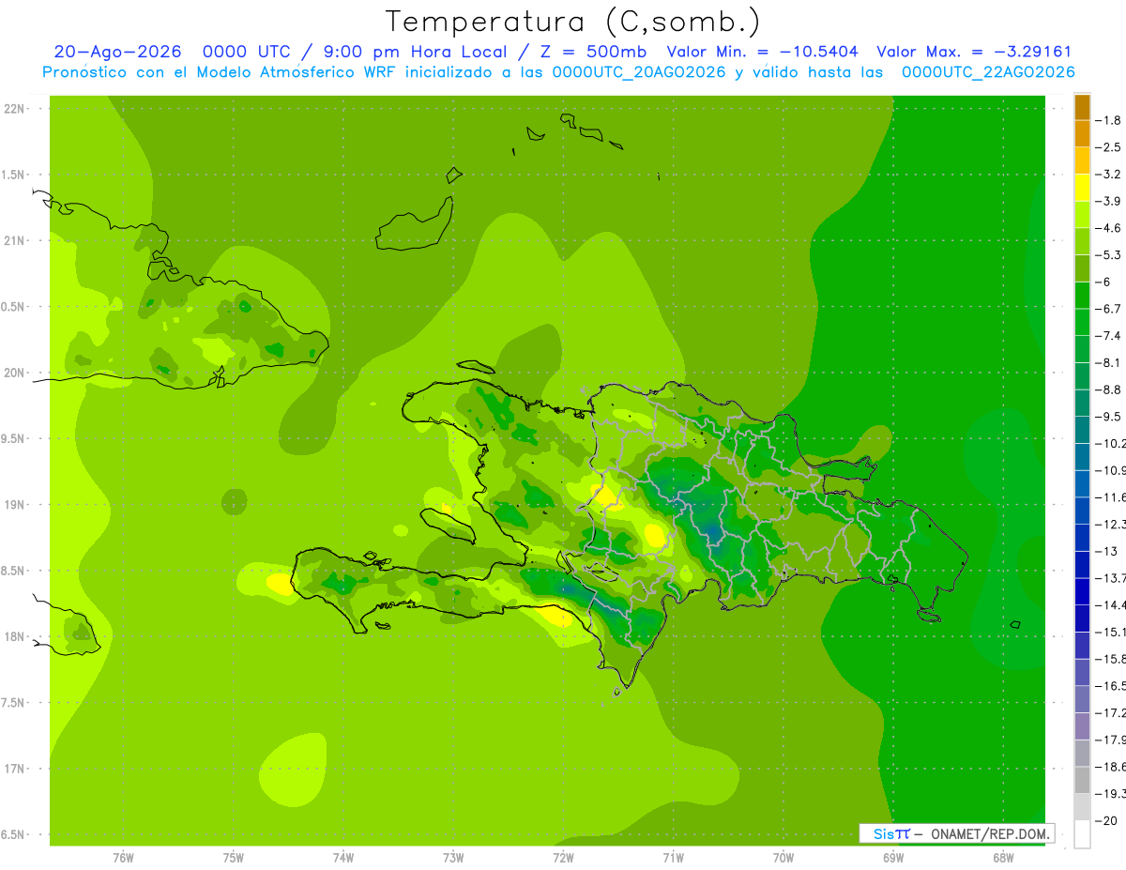Click the longitude label "71W"
1126x870 pixels.
673,858
